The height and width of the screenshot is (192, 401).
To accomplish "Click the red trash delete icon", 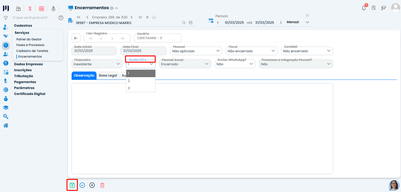I will click(102, 185).
